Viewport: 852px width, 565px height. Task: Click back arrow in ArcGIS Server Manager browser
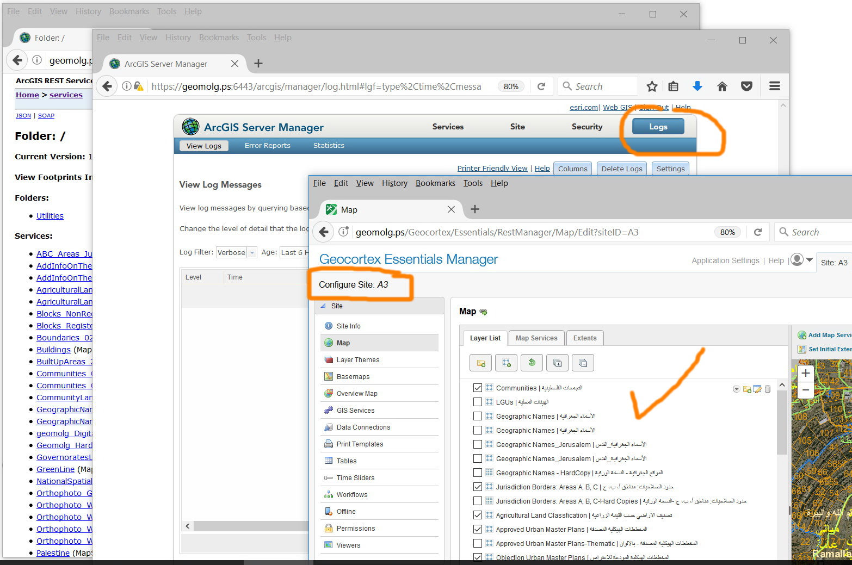107,86
